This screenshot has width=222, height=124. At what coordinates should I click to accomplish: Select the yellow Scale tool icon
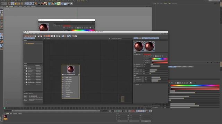click(16, 4)
